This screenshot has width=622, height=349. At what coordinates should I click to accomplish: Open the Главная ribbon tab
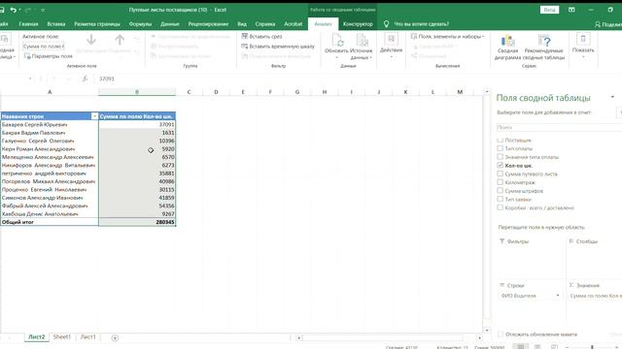pos(28,24)
